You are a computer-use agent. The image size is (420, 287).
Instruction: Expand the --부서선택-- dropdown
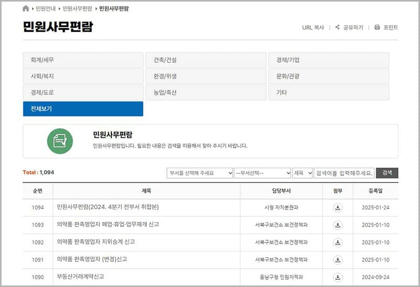pos(262,173)
